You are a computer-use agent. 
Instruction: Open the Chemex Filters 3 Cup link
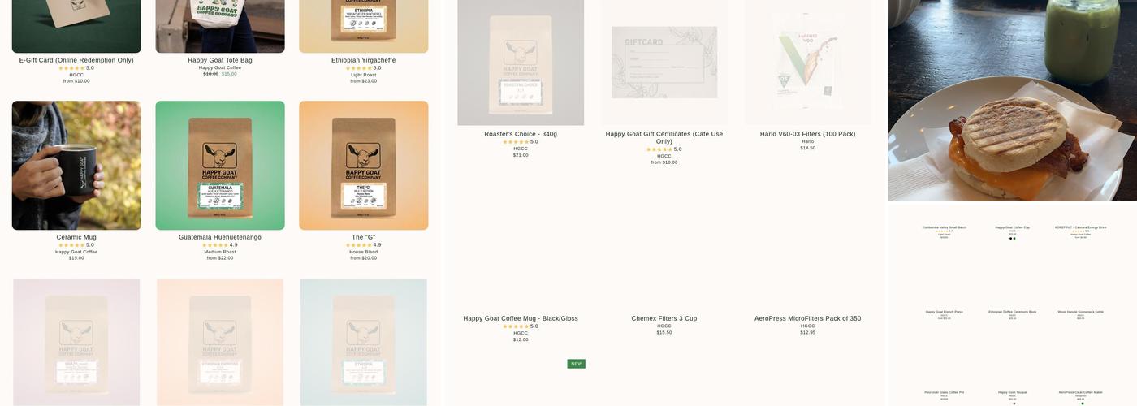click(664, 318)
